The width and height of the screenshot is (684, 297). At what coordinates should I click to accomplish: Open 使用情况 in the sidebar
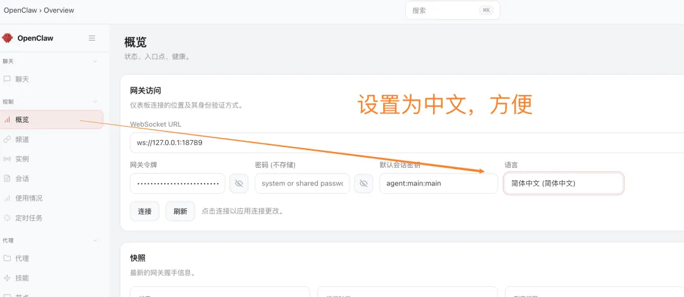pos(52,198)
